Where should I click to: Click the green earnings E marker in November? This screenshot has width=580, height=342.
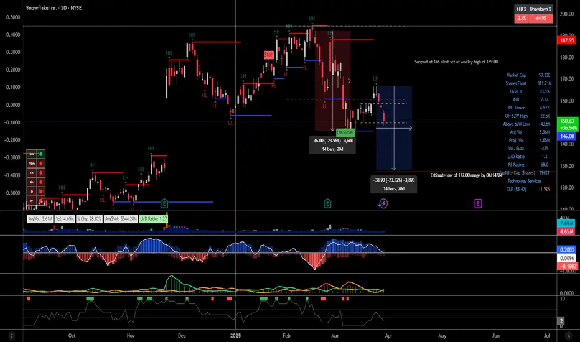click(164, 203)
